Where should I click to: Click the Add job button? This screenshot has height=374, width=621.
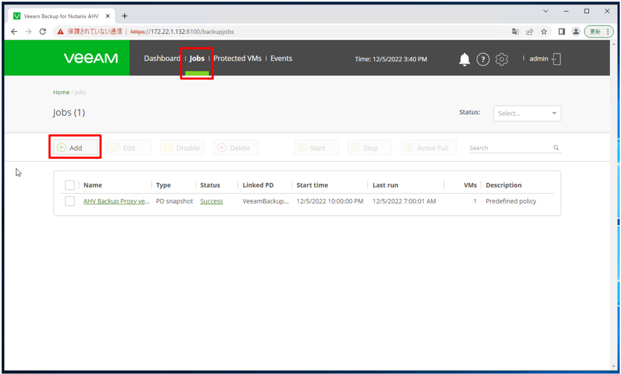coord(76,147)
